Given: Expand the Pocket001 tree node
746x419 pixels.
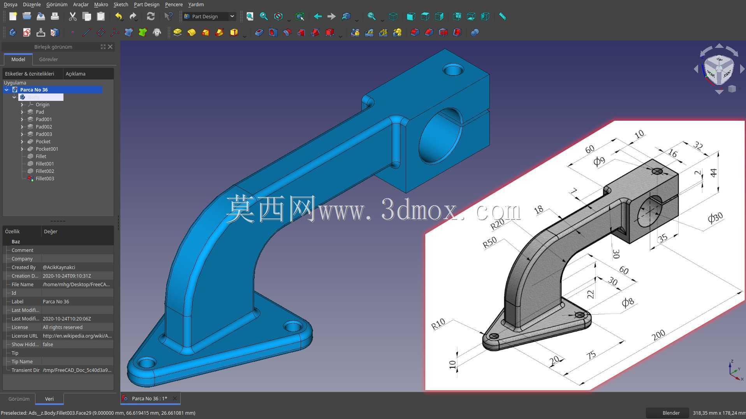Looking at the screenshot, I should click(x=22, y=149).
